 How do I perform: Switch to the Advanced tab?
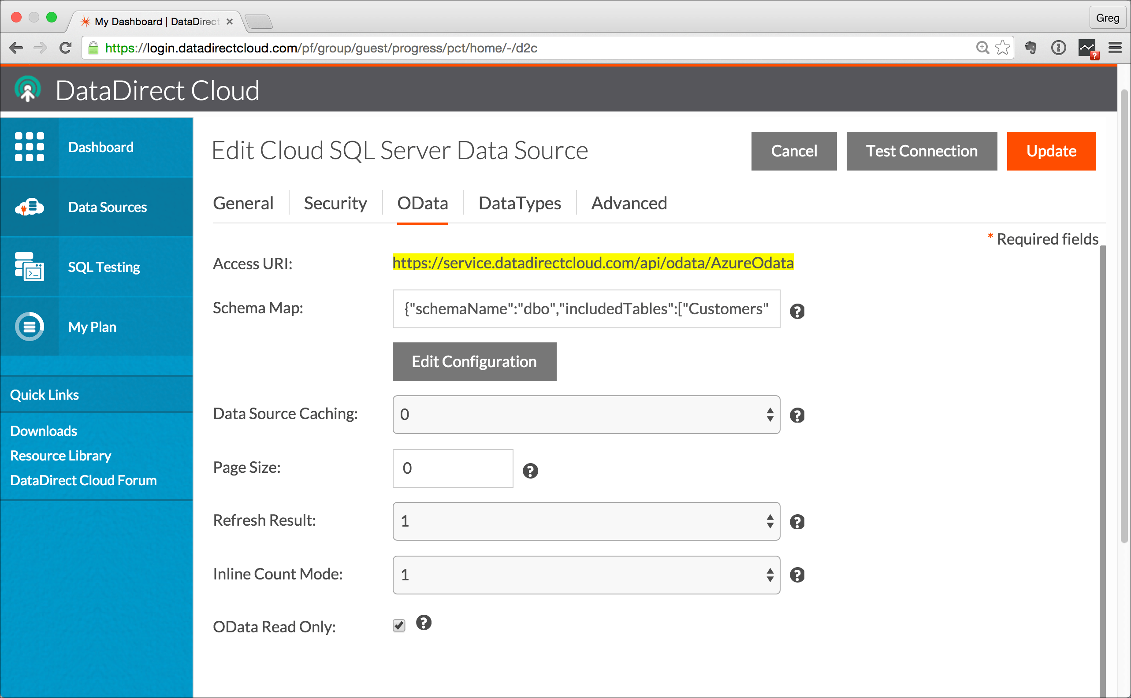click(x=629, y=203)
